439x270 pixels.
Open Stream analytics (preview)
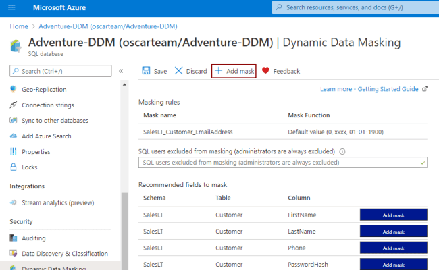tap(58, 202)
